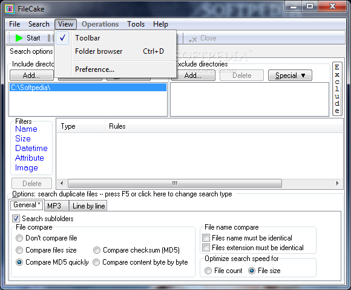Select Don't compare file radio button
Viewport: 351px width, 290px height.
pyautogui.click(x=19, y=238)
